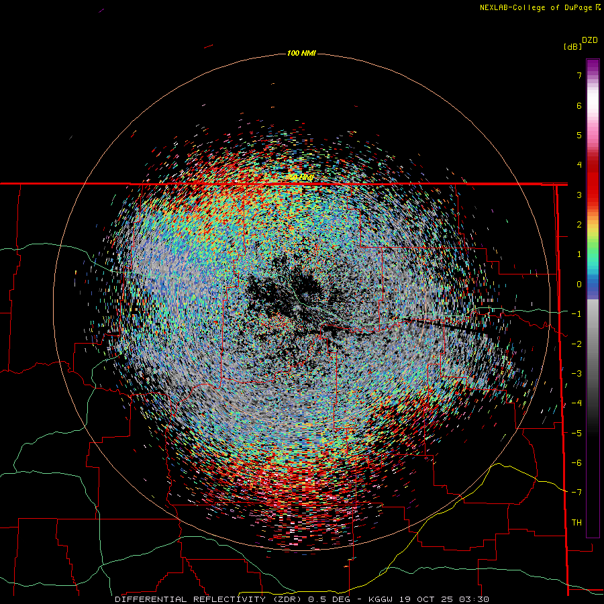
Task: Click the -2 value on color scale
Action: pos(576,344)
